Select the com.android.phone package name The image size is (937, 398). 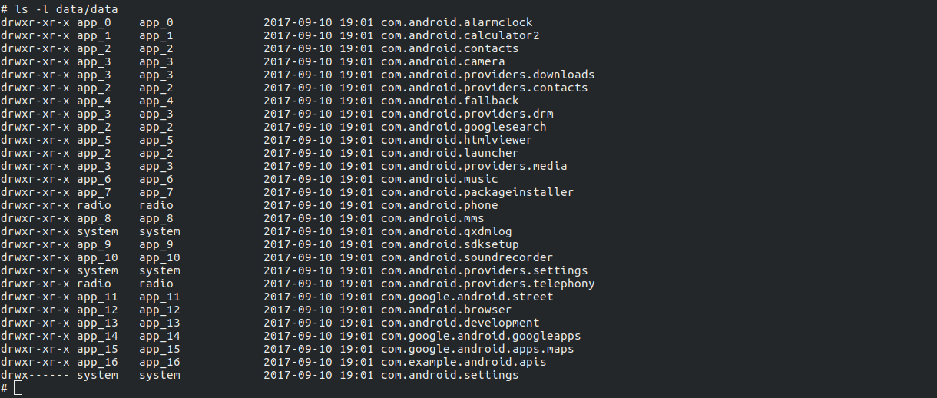pos(439,205)
